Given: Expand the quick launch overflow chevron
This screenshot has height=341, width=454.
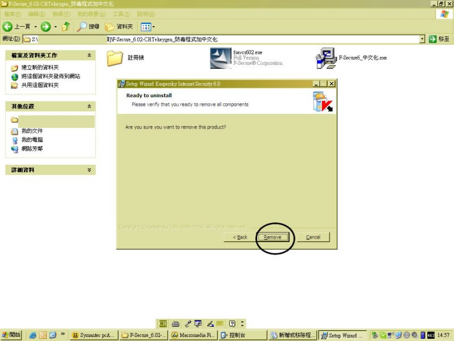Looking at the screenshot, I should [x=63, y=334].
